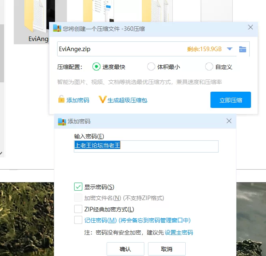This screenshot has width=266, height=256.
Task: Close the 添加密码 dialog
Action: click(229, 121)
